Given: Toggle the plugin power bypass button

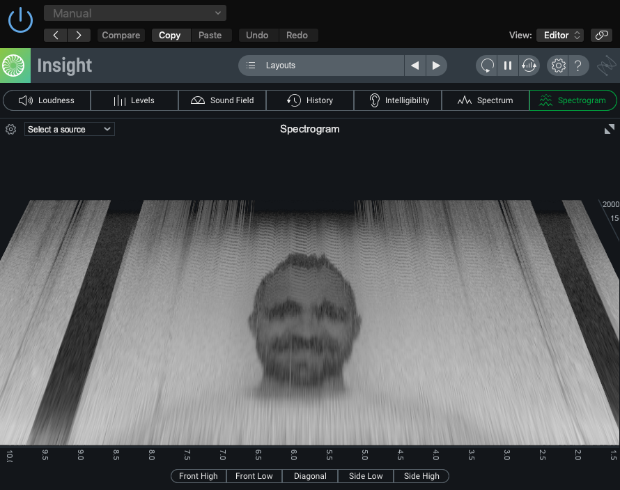Looking at the screenshot, I should [x=21, y=20].
